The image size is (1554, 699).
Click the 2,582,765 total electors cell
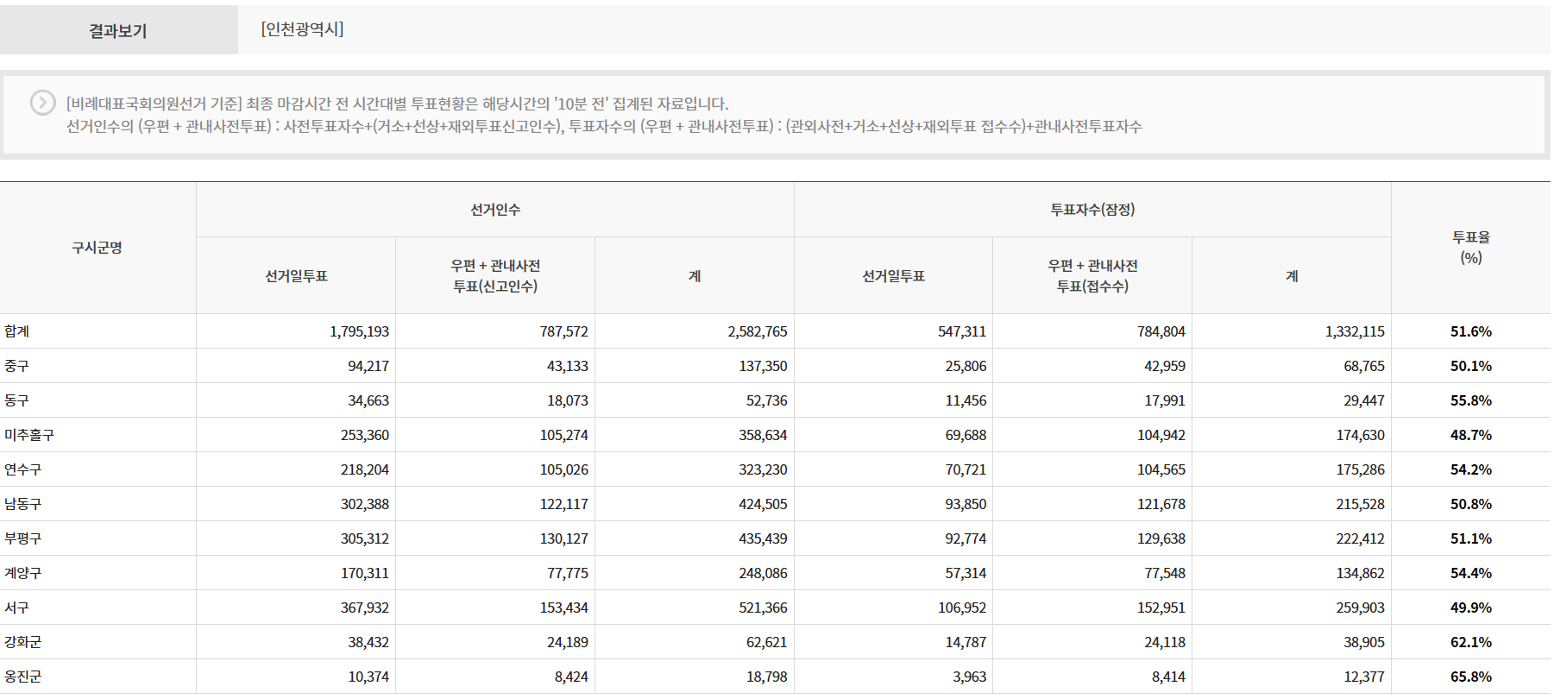(757, 331)
